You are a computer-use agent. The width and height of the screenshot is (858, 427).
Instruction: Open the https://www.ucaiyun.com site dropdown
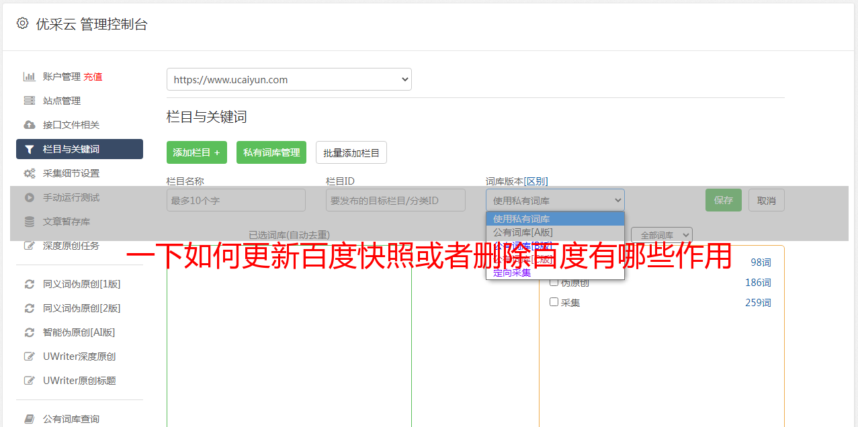(289, 79)
